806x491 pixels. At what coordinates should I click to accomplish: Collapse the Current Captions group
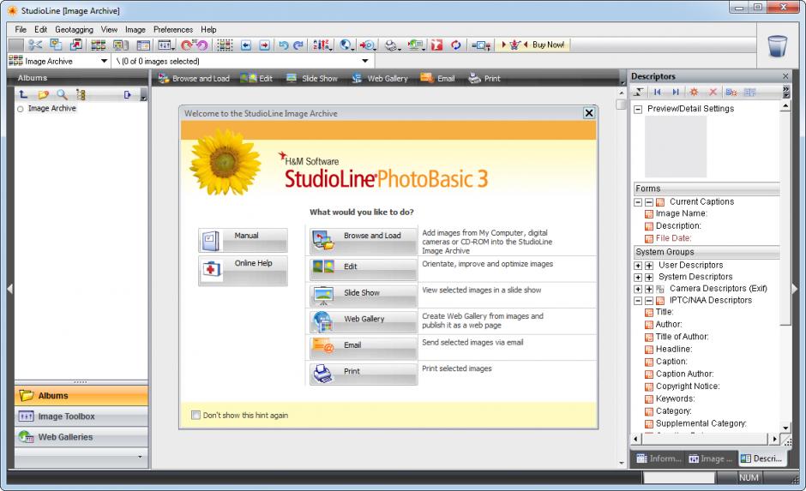tap(638, 202)
